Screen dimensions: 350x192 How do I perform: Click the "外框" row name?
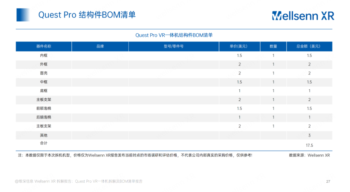tap(44, 64)
